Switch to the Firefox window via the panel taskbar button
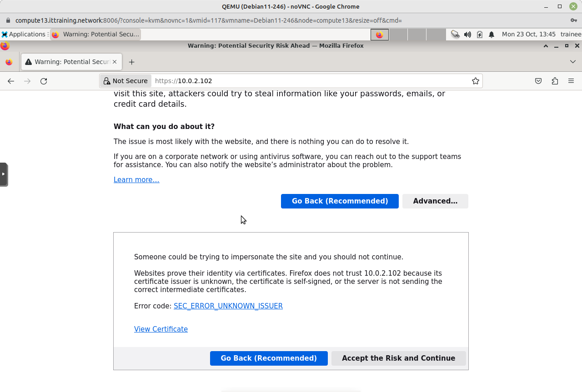The width and height of the screenshot is (582, 392). [x=95, y=35]
